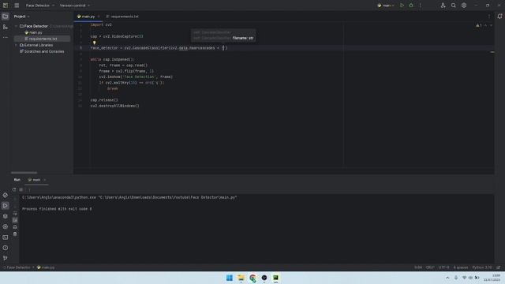Collapse the Face Detector folder

pos(16,26)
